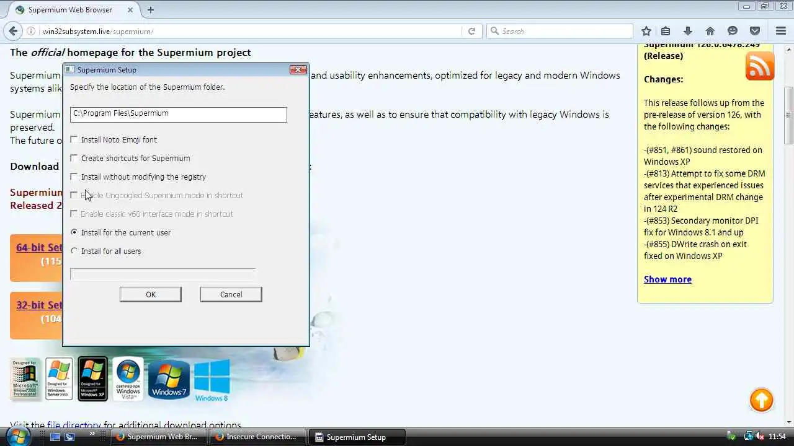Image resolution: width=794 pixels, height=446 pixels.
Task: Toggle Enable Ungoogled Supermium mode checkbox
Action: coord(74,195)
